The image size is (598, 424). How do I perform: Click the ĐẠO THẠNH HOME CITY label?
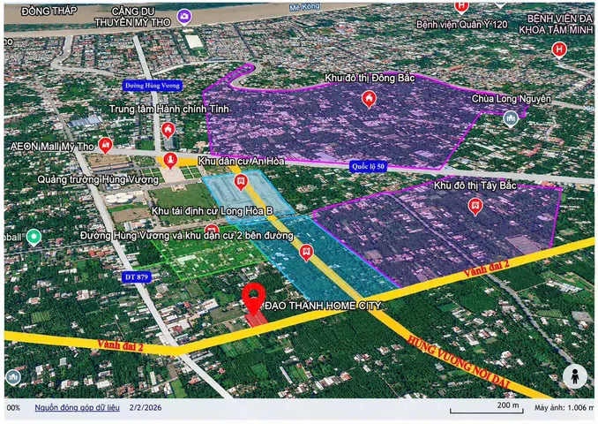(323, 306)
